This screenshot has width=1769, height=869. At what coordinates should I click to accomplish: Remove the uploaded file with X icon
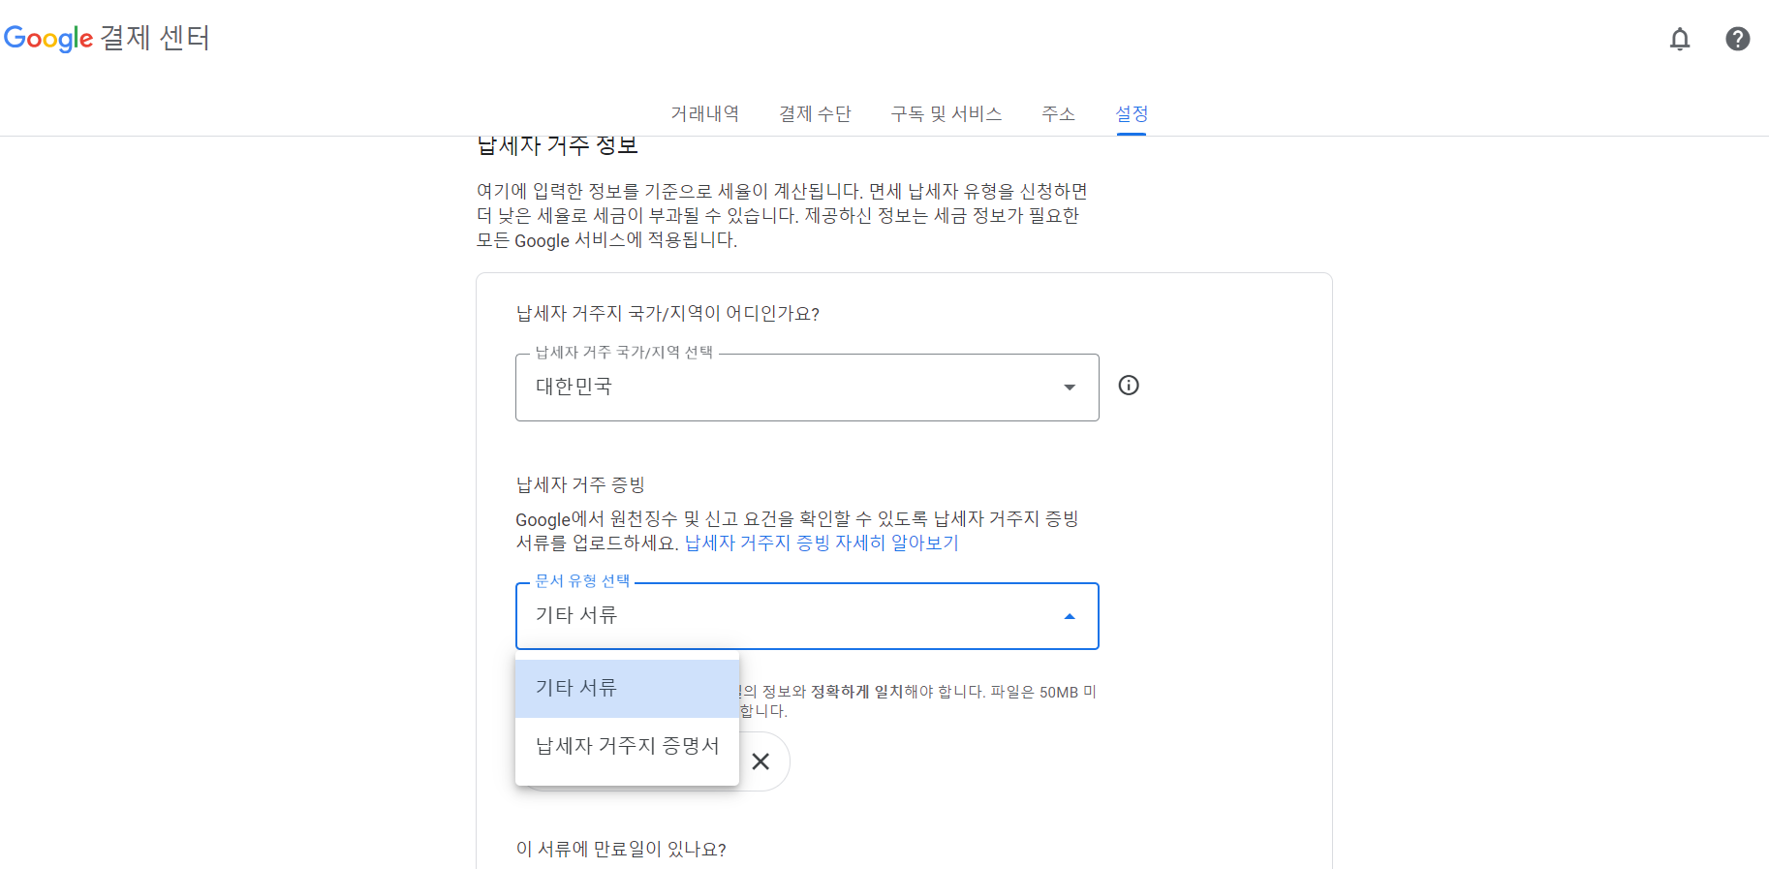(760, 761)
